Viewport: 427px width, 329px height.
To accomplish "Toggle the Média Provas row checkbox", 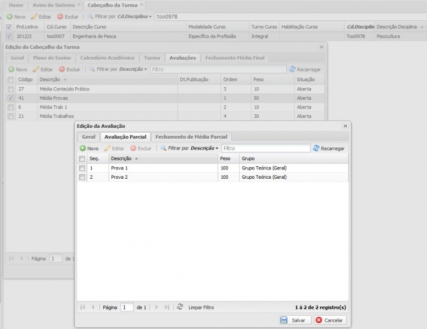I will [10, 98].
